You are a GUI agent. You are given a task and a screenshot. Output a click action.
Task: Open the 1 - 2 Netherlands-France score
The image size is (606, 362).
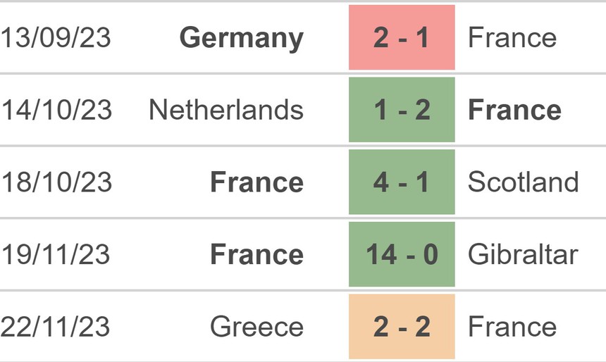(402, 110)
